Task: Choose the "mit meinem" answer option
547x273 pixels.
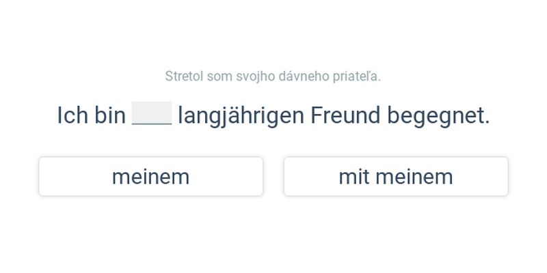Action: coord(396,176)
